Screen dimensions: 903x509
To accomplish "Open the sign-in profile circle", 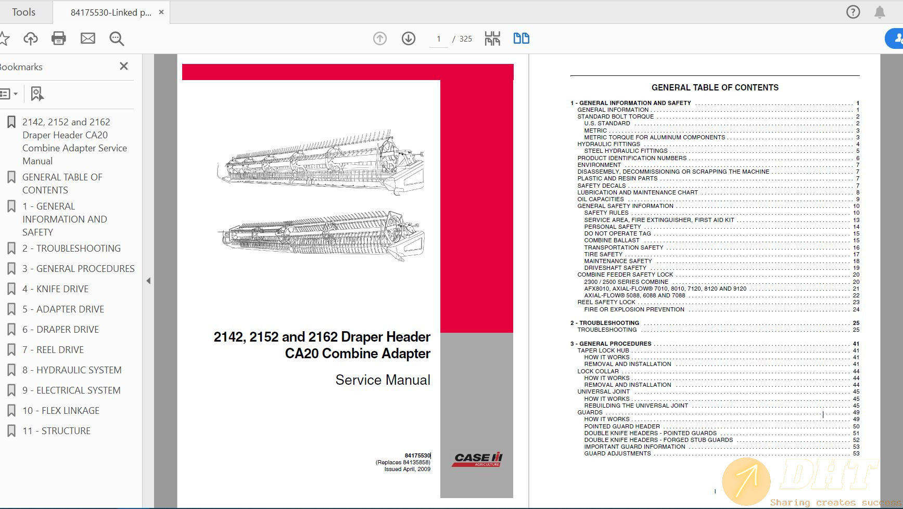I will (896, 38).
